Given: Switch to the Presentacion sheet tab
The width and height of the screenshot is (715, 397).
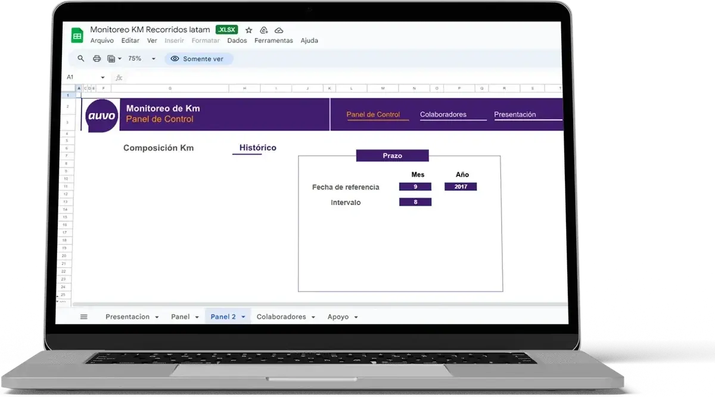Looking at the screenshot, I should click(x=128, y=317).
